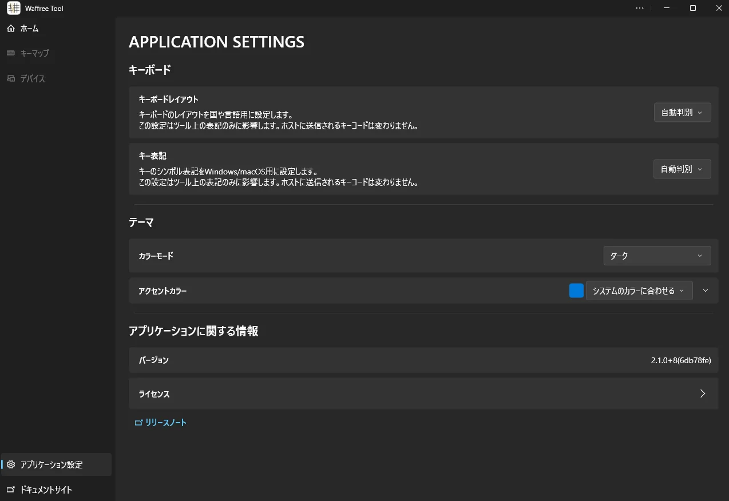Open the キーボードレイアウト dropdown
Screen dimensions: 729x501
(x=682, y=113)
